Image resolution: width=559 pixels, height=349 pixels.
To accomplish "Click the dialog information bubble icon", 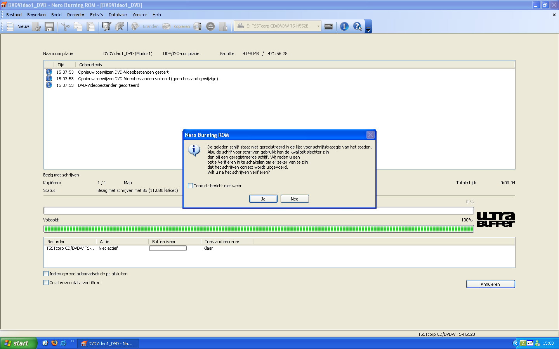I will pos(194,150).
